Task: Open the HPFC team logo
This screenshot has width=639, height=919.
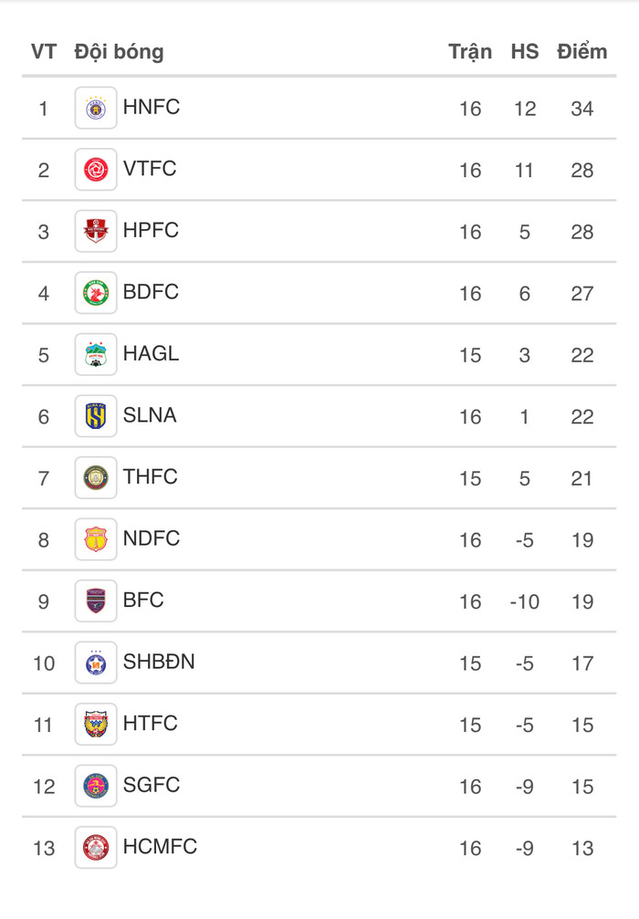Action: tap(96, 231)
